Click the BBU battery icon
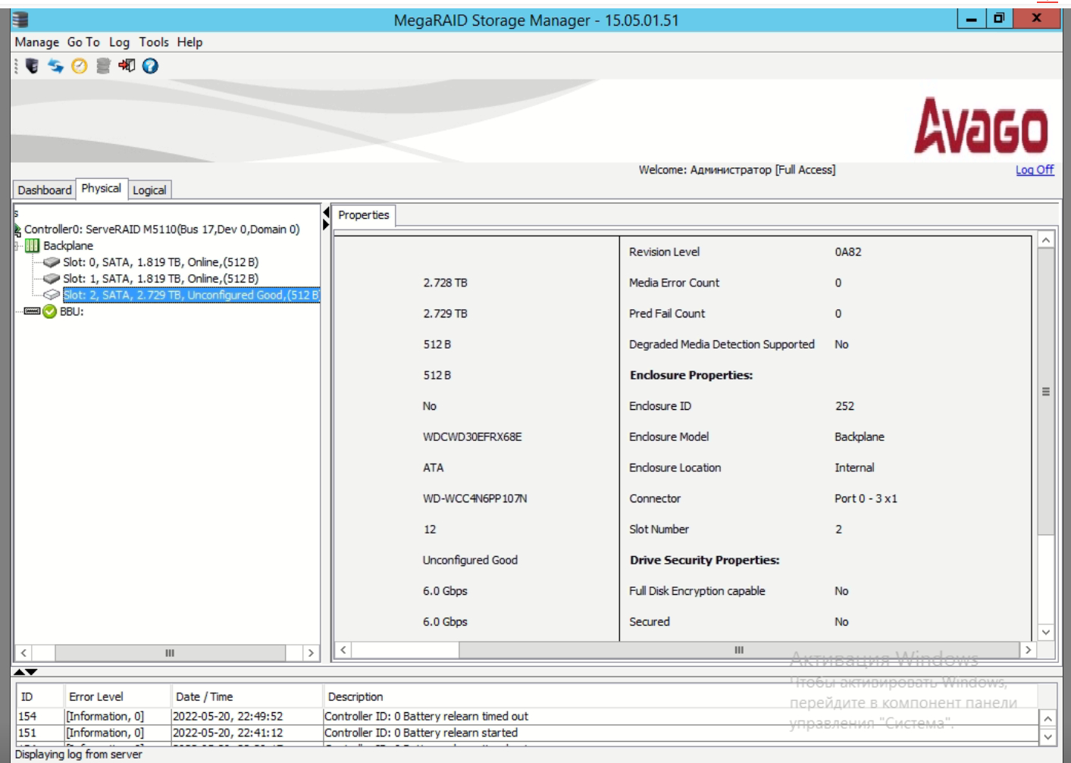The width and height of the screenshot is (1071, 763). pyautogui.click(x=32, y=311)
